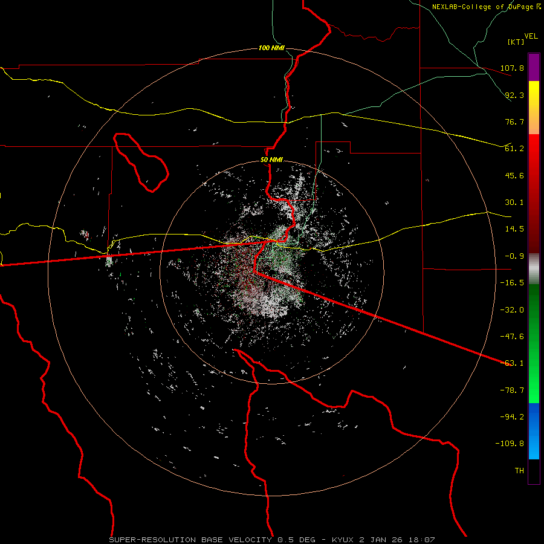Image resolution: width=544 pixels, height=544 pixels.
Task: Click the 14.5 velocity scale value
Action: tap(514, 229)
